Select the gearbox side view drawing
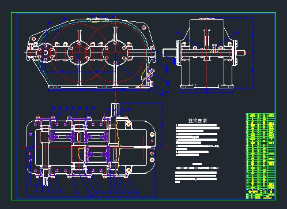This screenshot has height=209, width=287. [x=207, y=55]
